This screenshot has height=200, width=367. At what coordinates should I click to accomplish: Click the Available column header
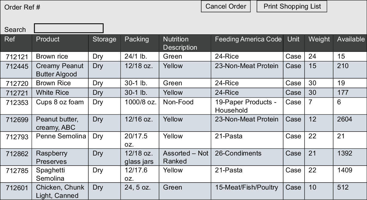point(350,39)
